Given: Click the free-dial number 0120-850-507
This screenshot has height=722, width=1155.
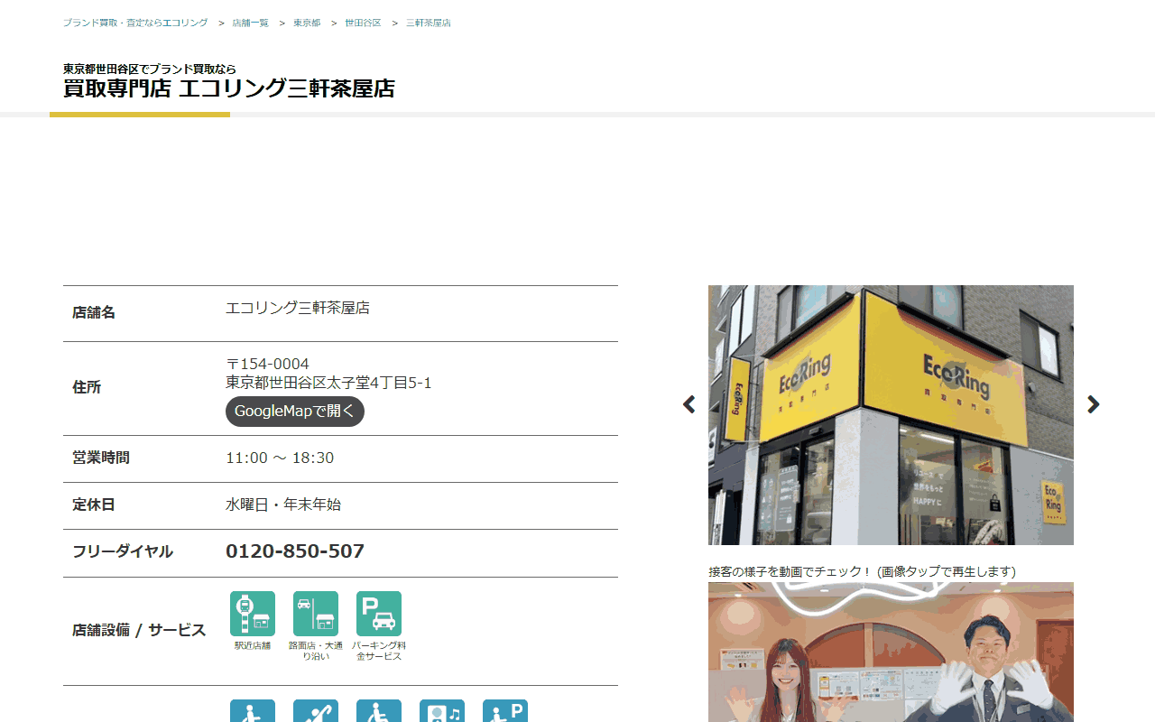Looking at the screenshot, I should coord(295,551).
